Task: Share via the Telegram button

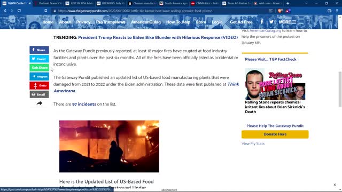Action: 39,77
